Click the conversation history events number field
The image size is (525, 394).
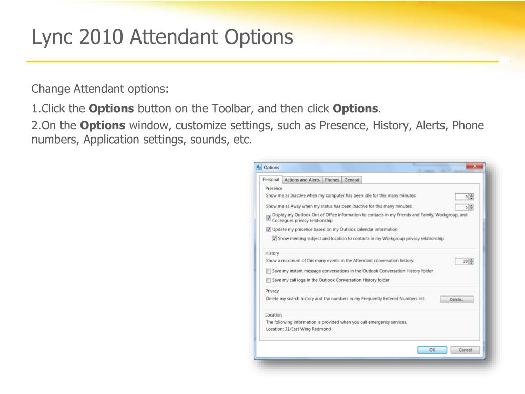(x=462, y=261)
